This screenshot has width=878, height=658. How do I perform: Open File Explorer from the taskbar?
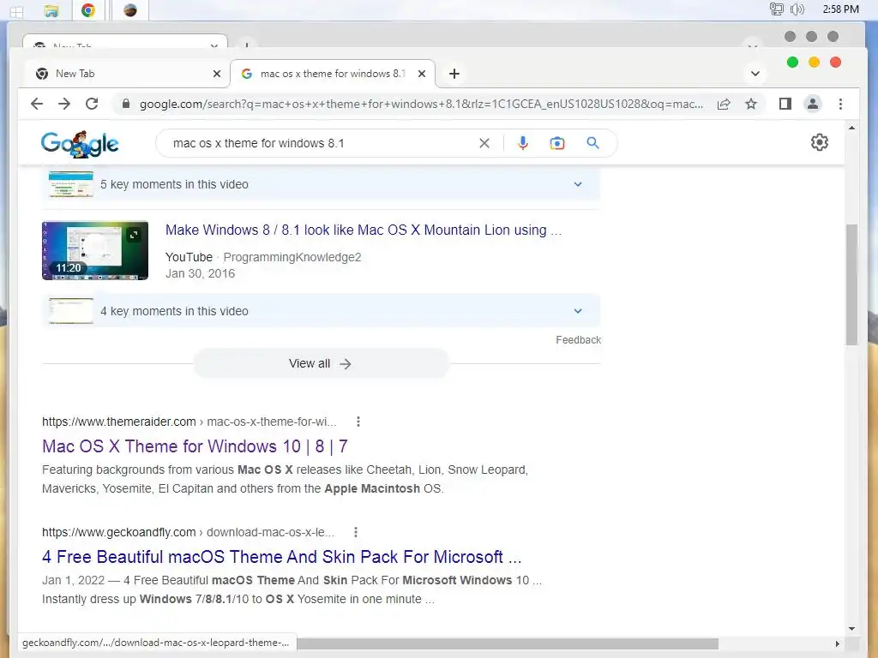51,10
